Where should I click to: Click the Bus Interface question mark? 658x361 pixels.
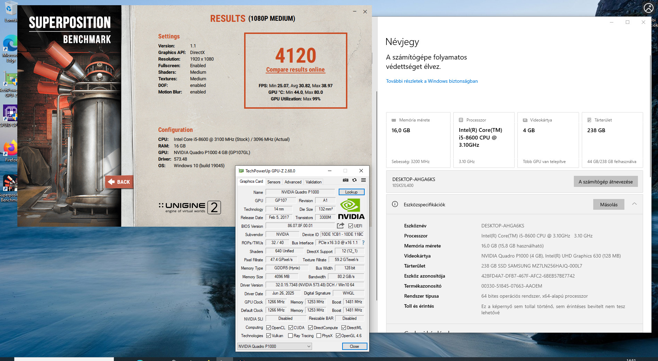[363, 243]
